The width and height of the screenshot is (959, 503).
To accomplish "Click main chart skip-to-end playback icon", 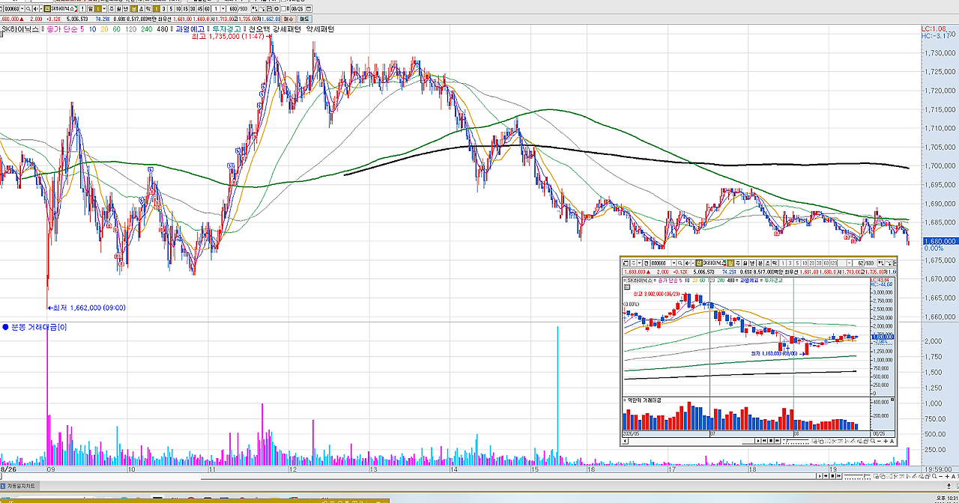I will pyautogui.click(x=839, y=476).
